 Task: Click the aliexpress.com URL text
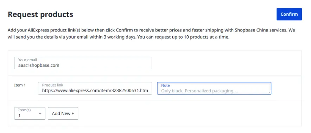click(x=95, y=91)
